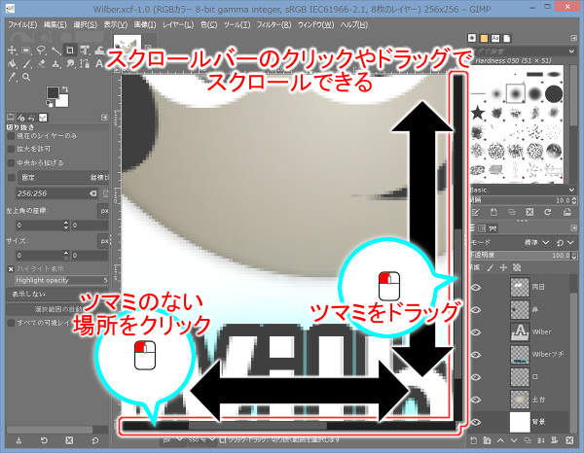Open the Document History tab
This screenshot has height=453, width=584.
point(507,38)
